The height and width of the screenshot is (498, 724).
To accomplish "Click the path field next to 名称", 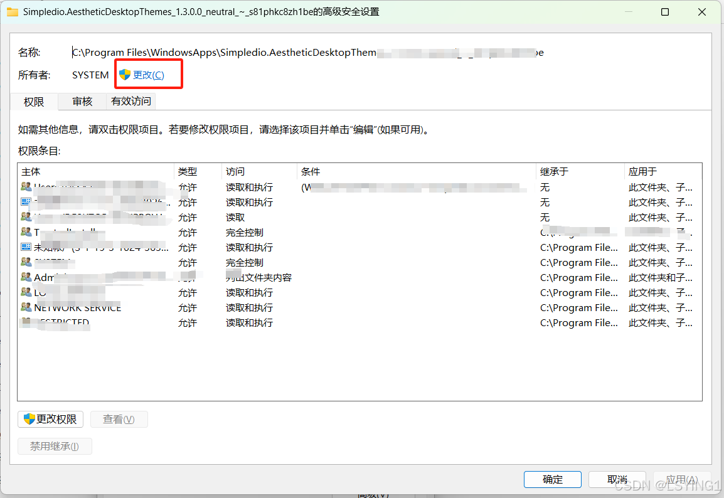I will coord(307,52).
